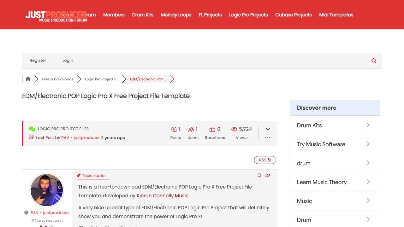Open the Midi Templates nav item
The height and width of the screenshot is (227, 404).
(x=336, y=15)
